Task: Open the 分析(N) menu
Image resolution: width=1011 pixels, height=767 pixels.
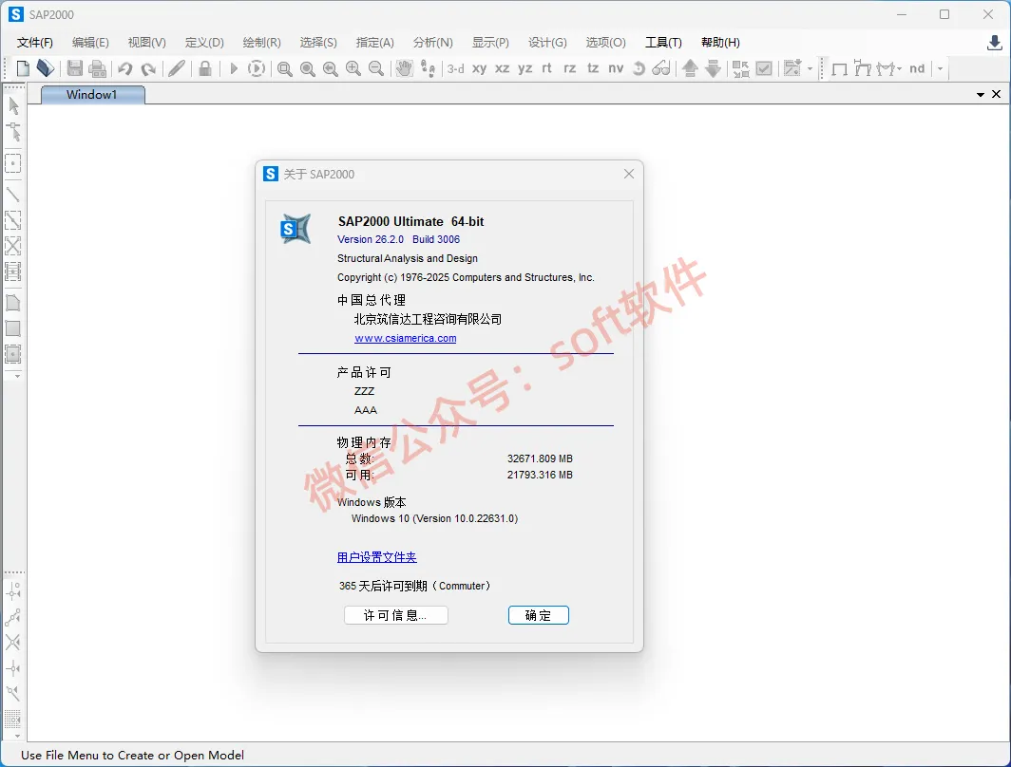Action: [432, 43]
